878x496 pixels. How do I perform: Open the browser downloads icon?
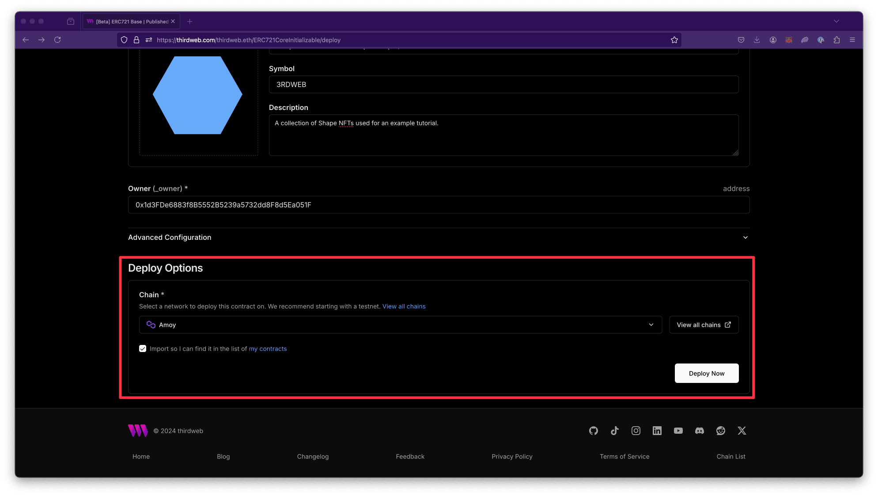point(757,40)
